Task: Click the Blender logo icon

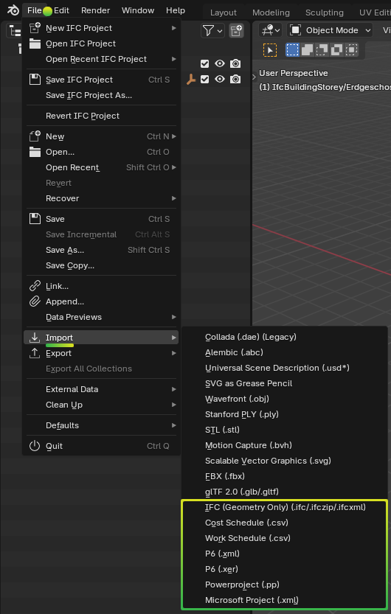Action: [x=13, y=10]
